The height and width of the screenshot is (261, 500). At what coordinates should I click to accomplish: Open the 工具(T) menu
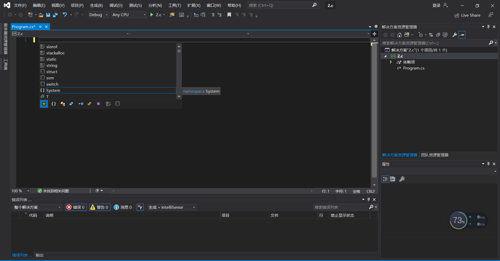point(174,5)
